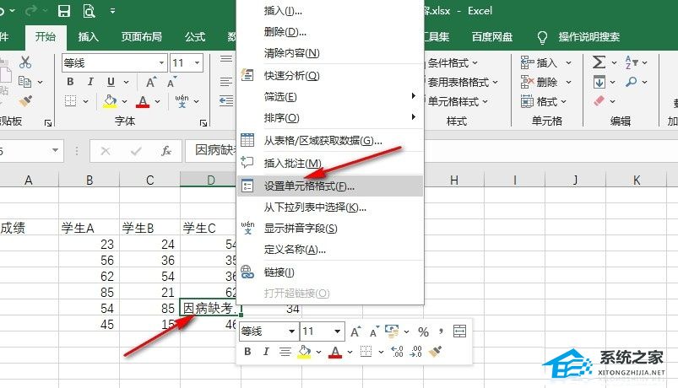Decrease font size in the ribbon
Image resolution: width=678 pixels, height=388 pixels.
click(x=171, y=82)
